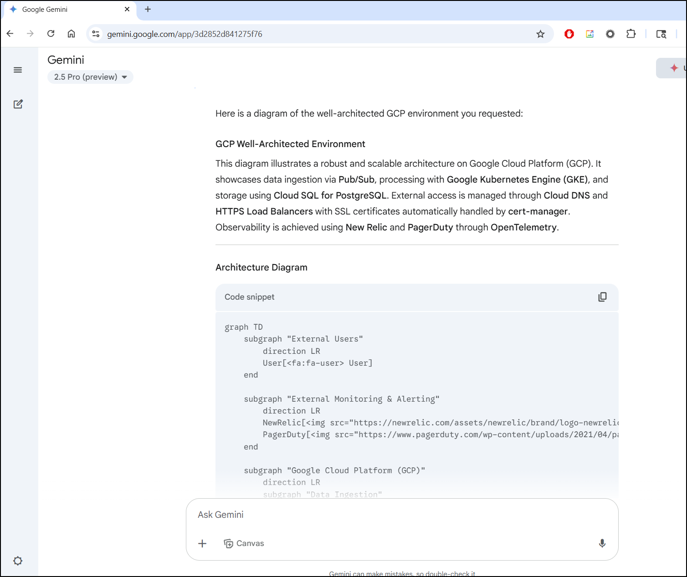Focus the Ask Gemini prompt field

(402, 515)
